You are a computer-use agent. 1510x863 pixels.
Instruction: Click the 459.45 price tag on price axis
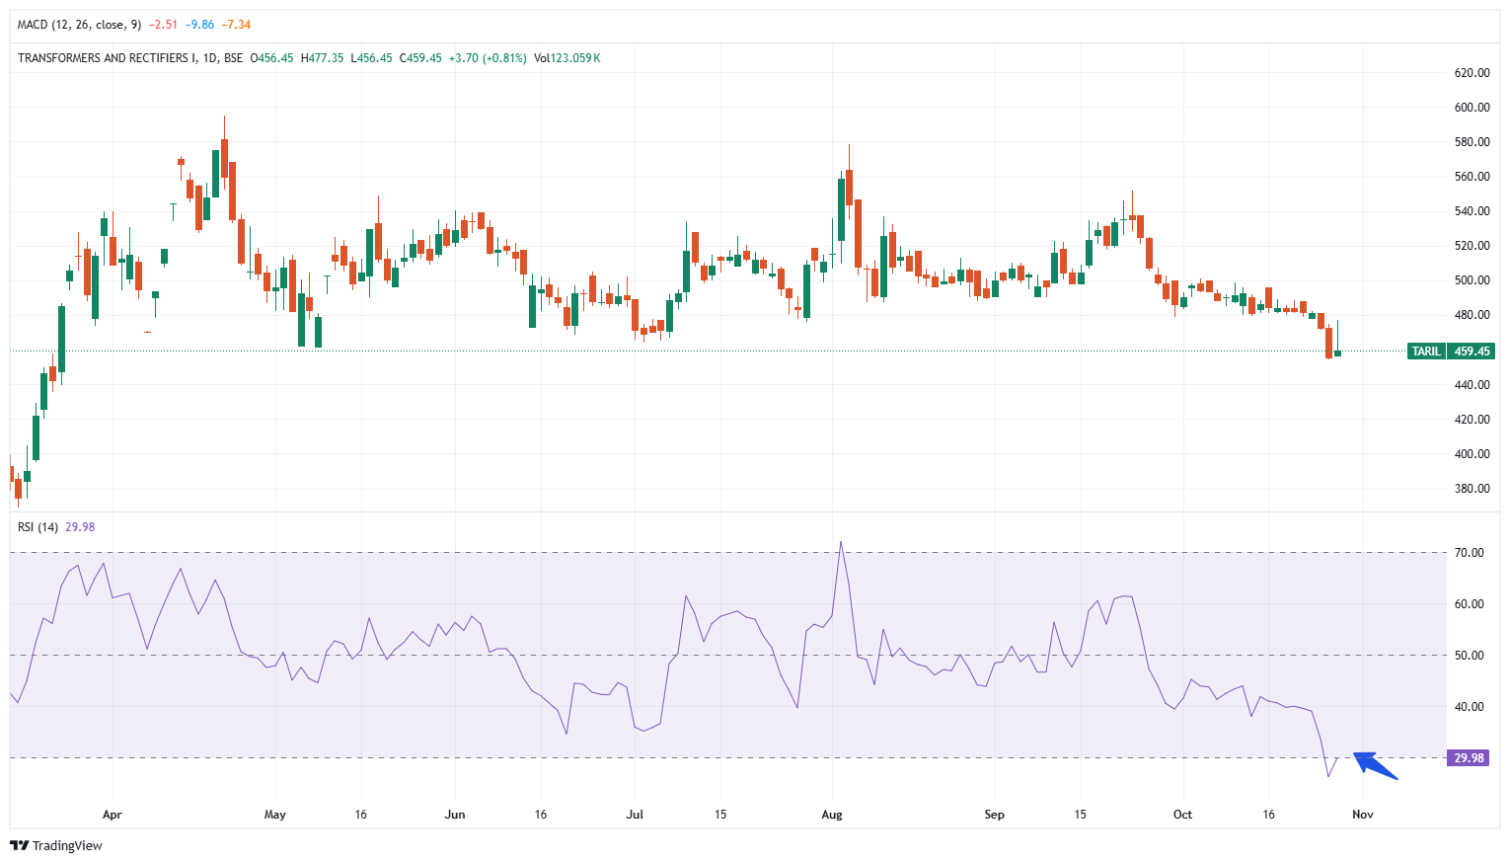tap(1472, 352)
